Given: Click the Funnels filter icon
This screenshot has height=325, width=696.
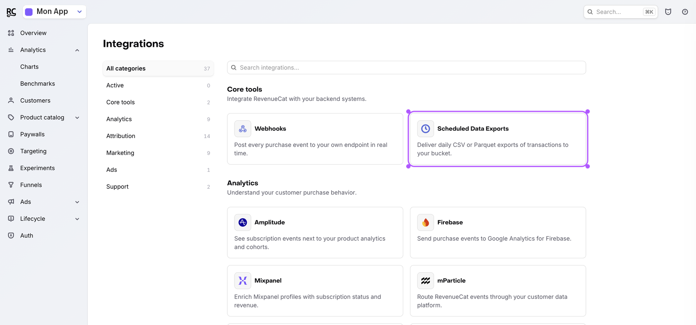Looking at the screenshot, I should (x=11, y=185).
